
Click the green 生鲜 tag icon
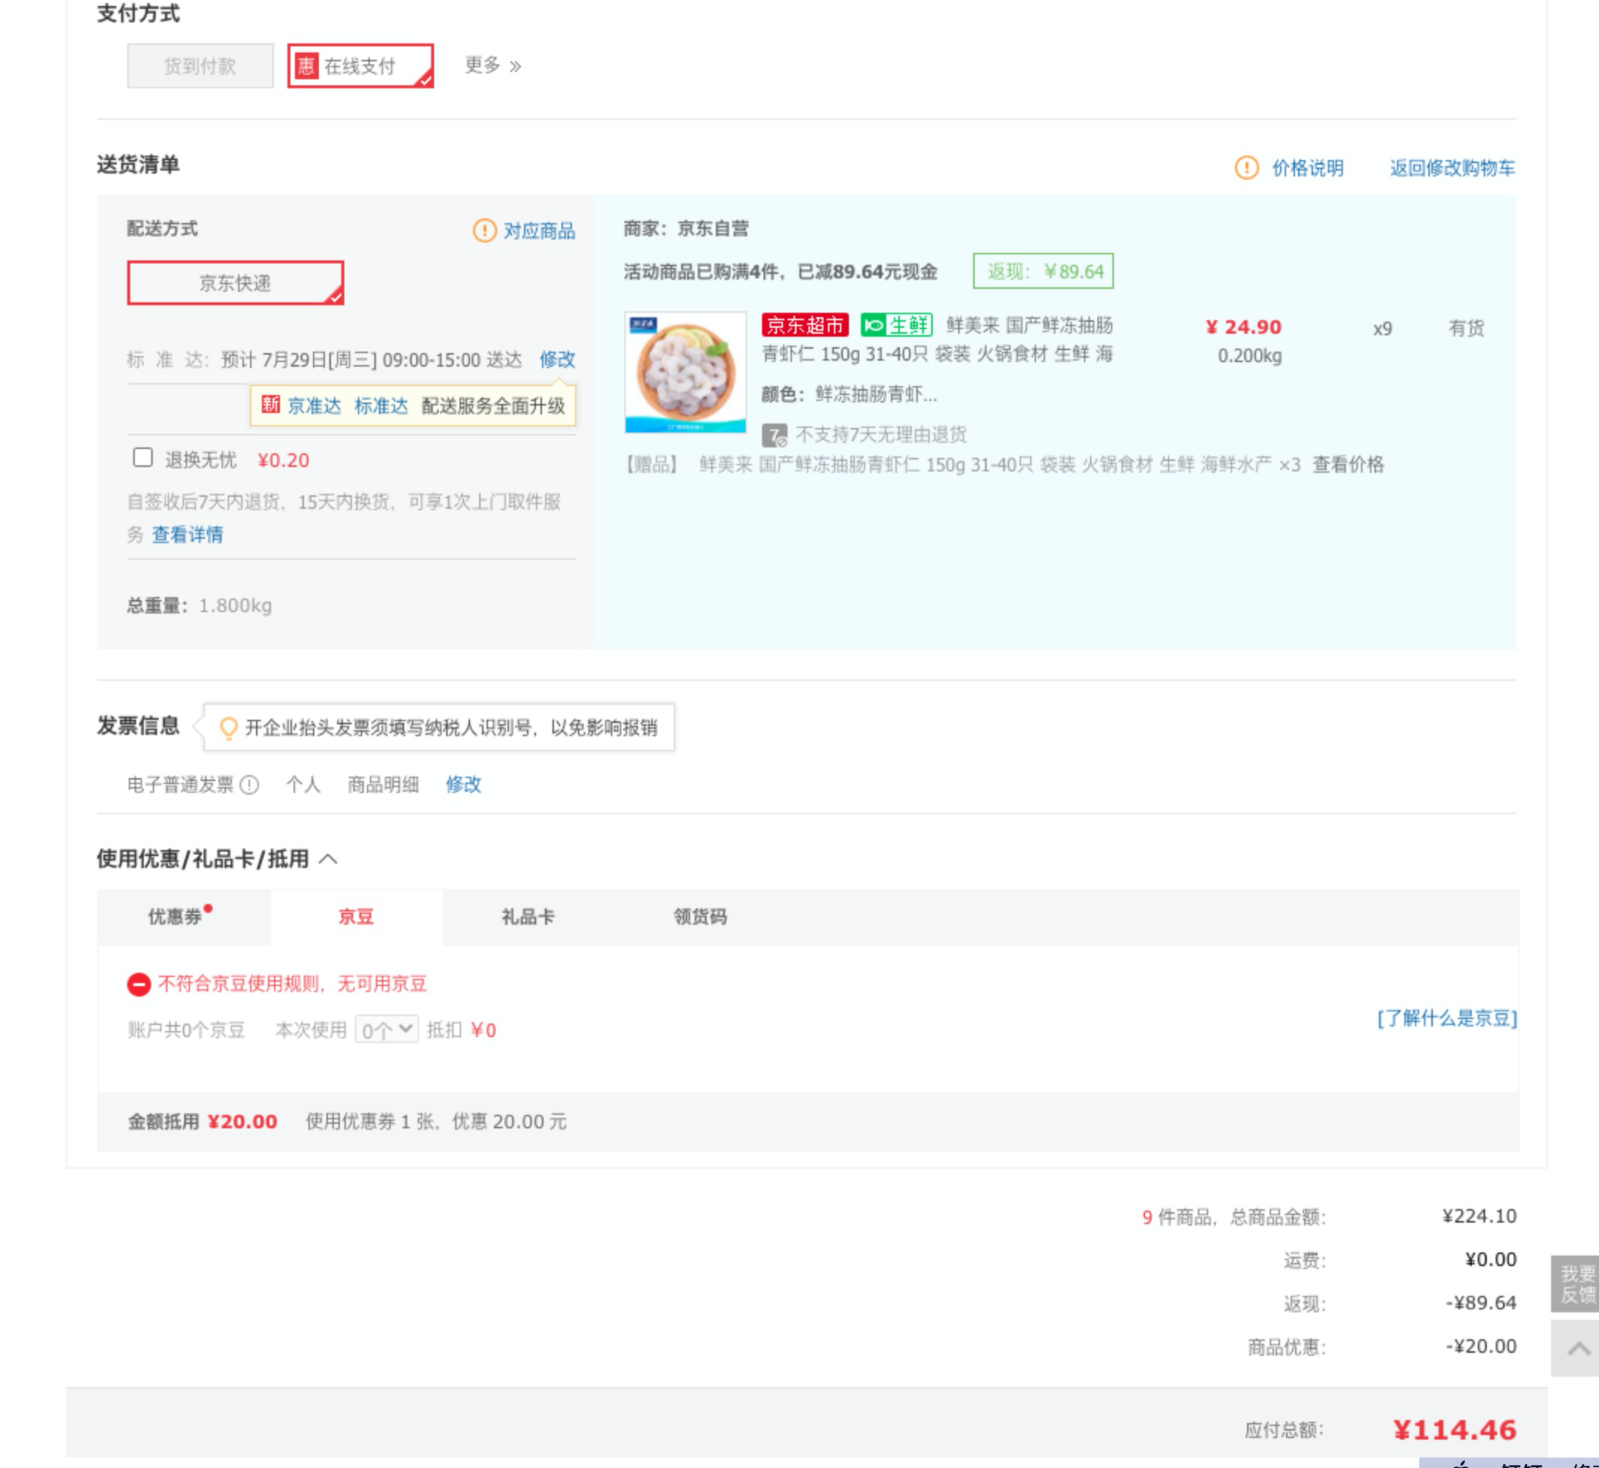tap(897, 325)
